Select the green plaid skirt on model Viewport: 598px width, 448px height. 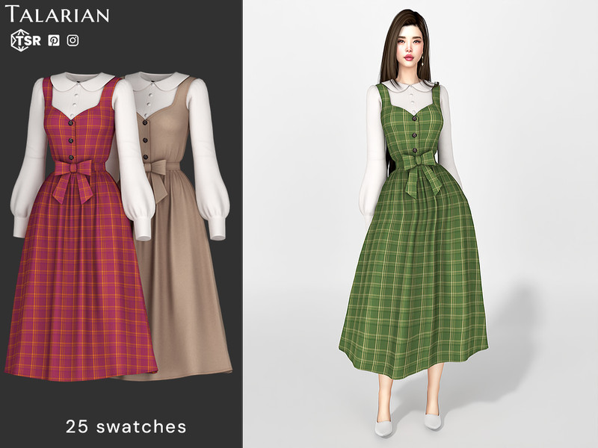point(415,284)
